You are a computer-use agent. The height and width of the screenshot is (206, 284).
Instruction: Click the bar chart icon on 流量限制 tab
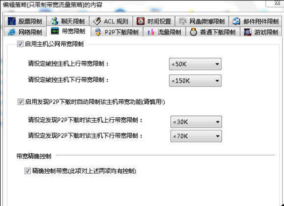[x=151, y=32]
